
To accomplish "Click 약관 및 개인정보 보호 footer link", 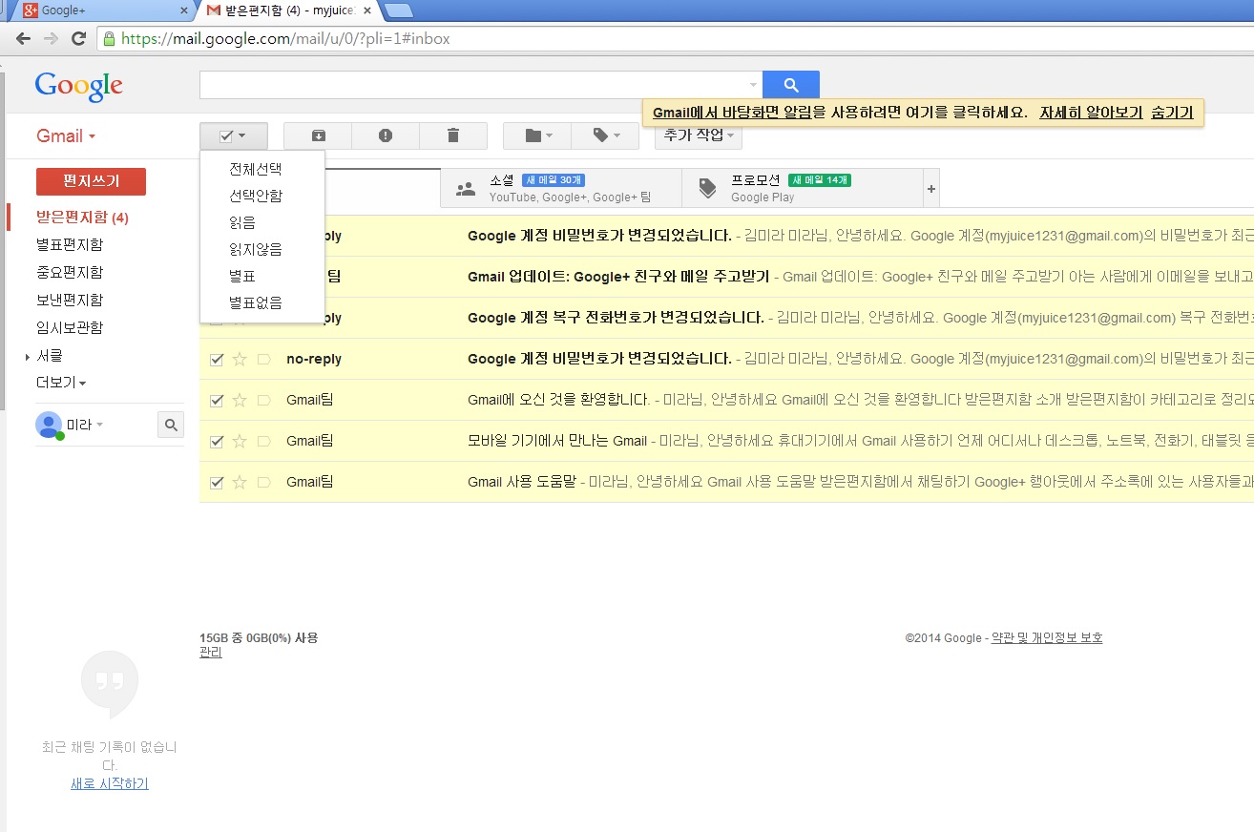I will click(1047, 638).
